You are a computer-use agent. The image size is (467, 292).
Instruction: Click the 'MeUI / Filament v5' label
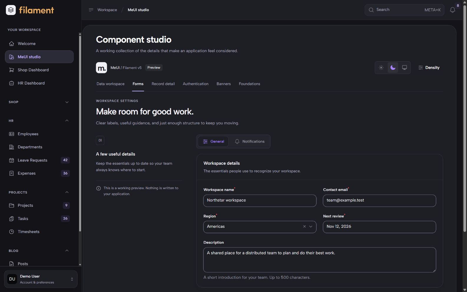pos(126,68)
